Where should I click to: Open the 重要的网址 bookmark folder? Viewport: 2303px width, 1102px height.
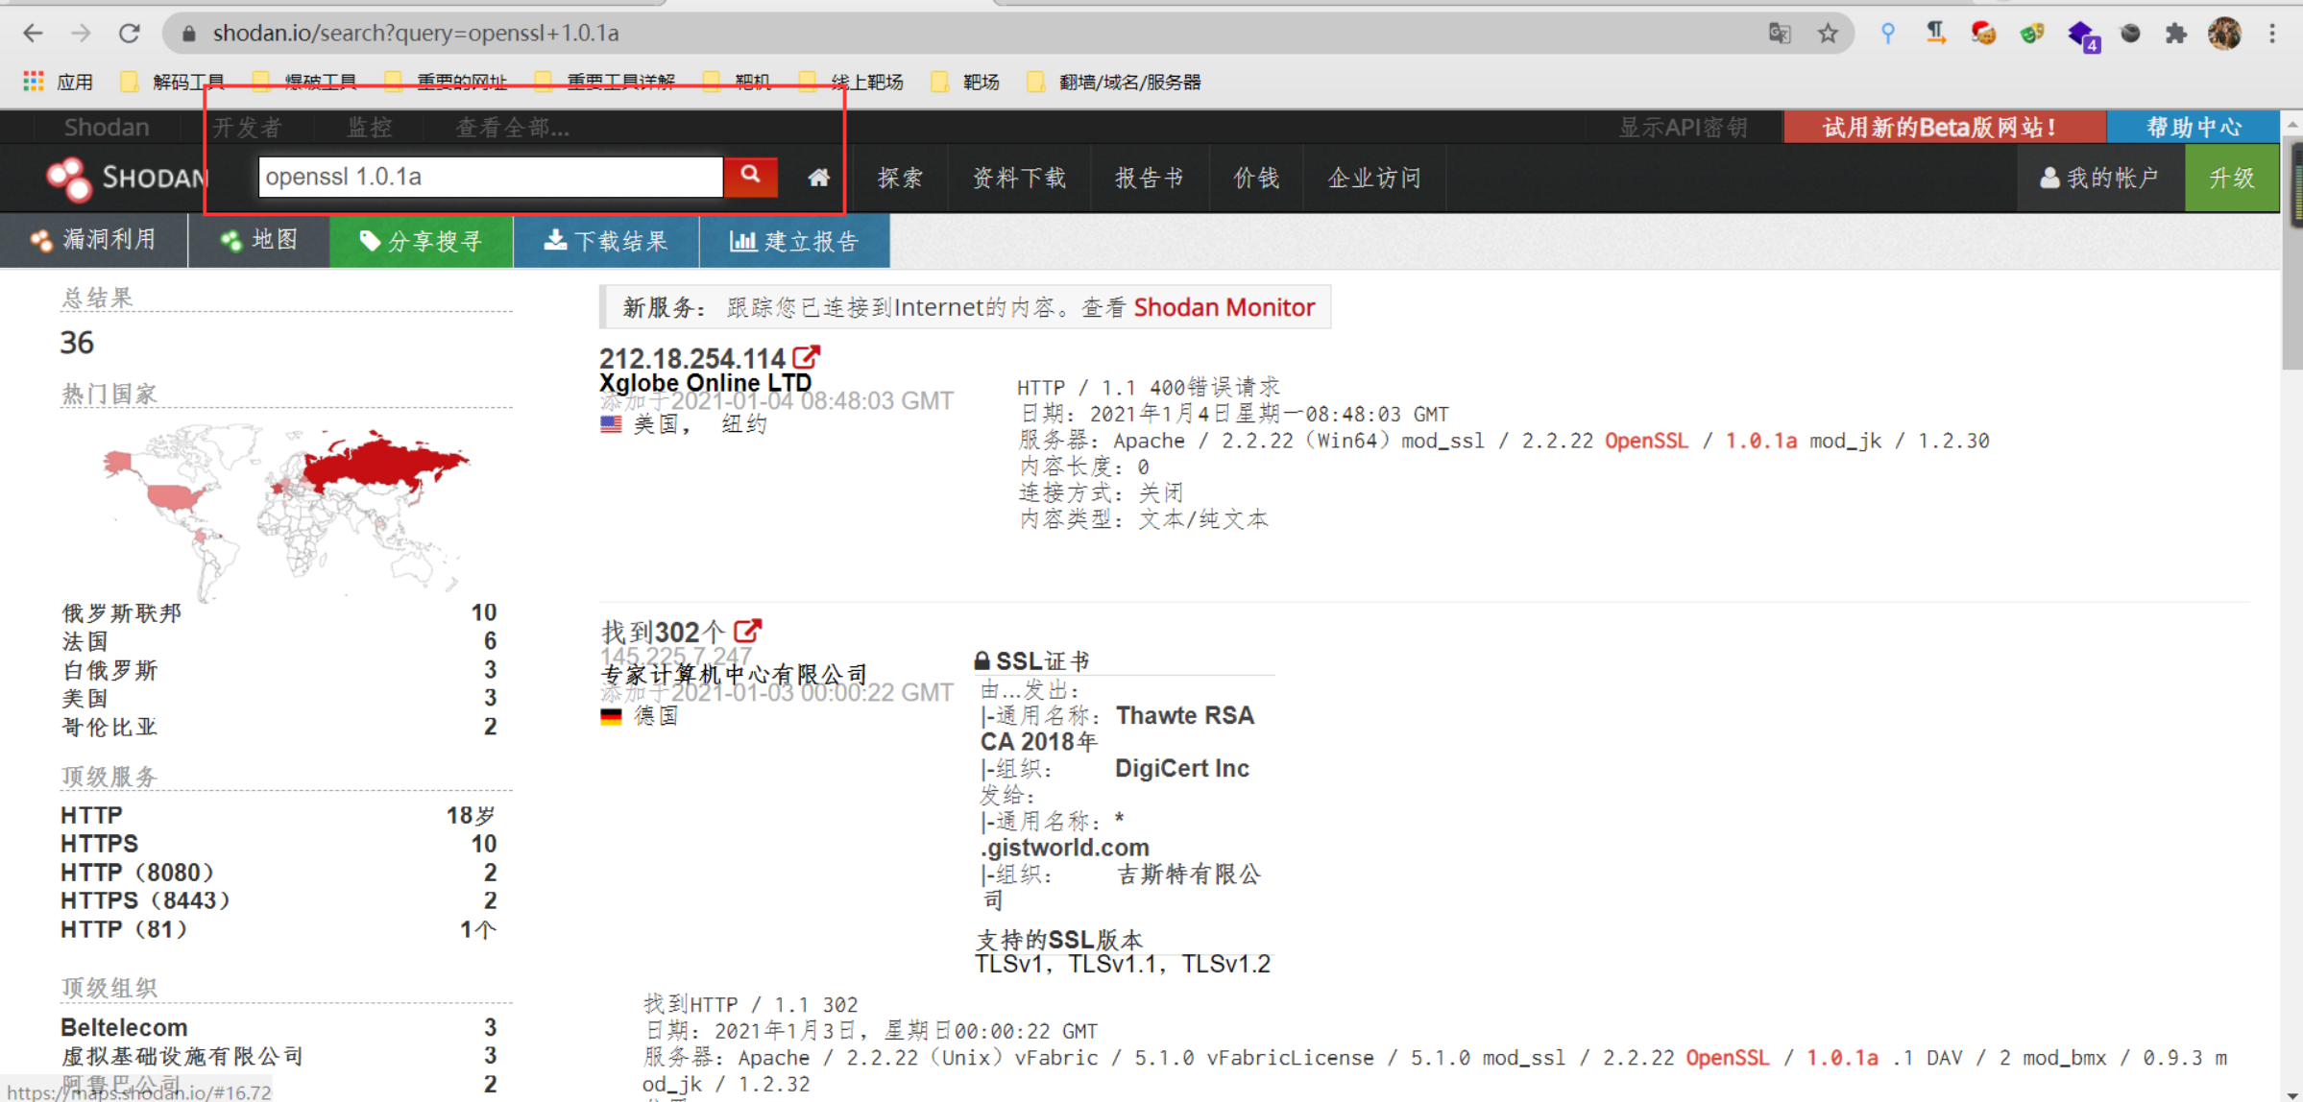pyautogui.click(x=446, y=82)
